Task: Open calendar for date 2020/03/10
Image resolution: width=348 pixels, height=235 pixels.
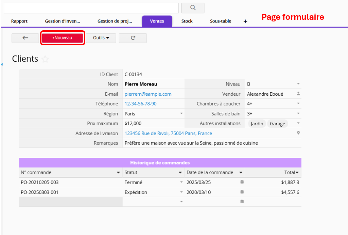Action: (242, 192)
